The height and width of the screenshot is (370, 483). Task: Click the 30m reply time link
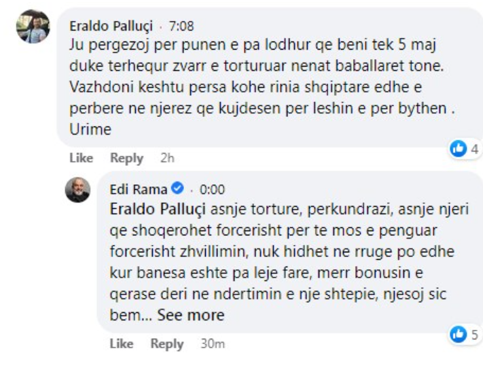coord(213,343)
